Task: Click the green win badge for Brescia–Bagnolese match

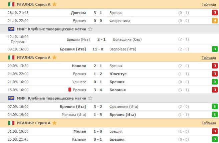Action: [x=214, y=49]
